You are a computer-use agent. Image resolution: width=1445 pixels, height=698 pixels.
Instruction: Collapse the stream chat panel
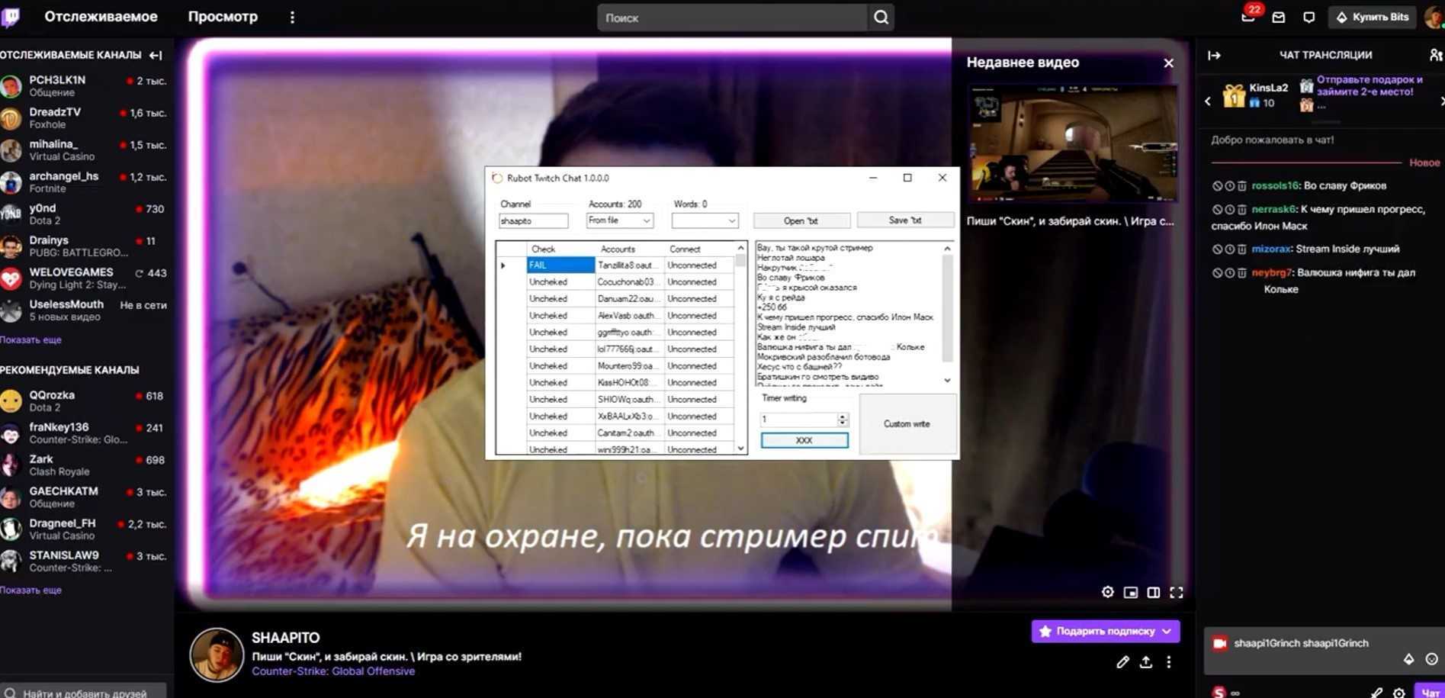(1214, 55)
